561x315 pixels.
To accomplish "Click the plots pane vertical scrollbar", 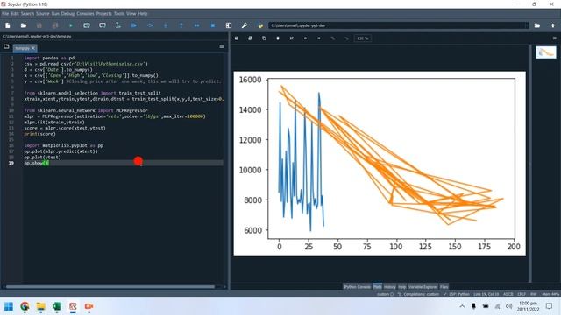I will tap(529, 163).
